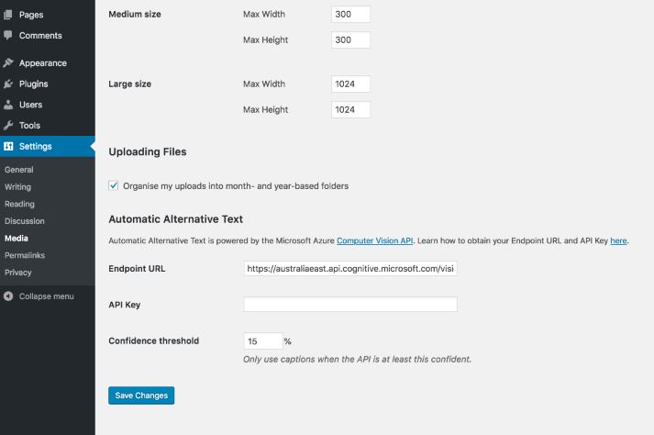The height and width of the screenshot is (435, 654).
Task: Click the Pages icon in sidebar
Action: coord(8,15)
